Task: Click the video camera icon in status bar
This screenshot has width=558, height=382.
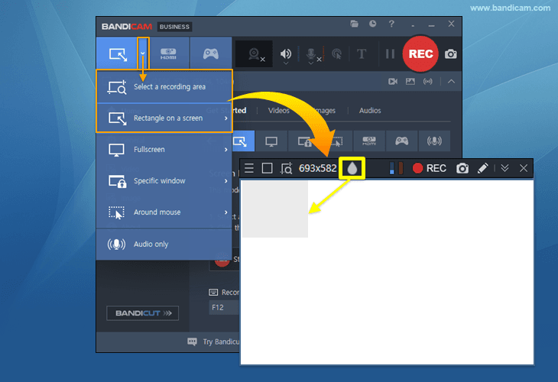Action: click(x=393, y=82)
